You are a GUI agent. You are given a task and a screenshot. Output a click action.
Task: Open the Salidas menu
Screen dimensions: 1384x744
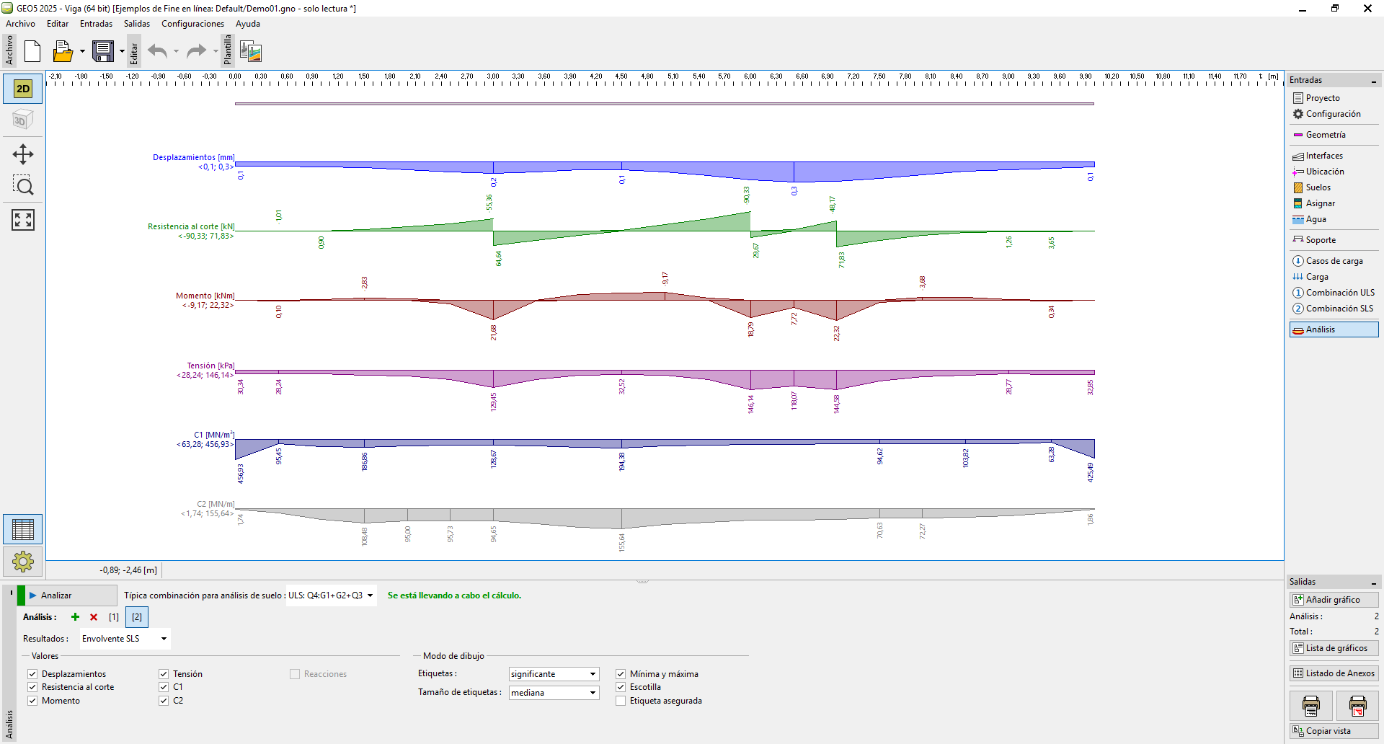[136, 24]
